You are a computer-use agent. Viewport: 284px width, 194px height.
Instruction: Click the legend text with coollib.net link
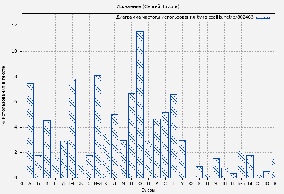click(x=185, y=17)
